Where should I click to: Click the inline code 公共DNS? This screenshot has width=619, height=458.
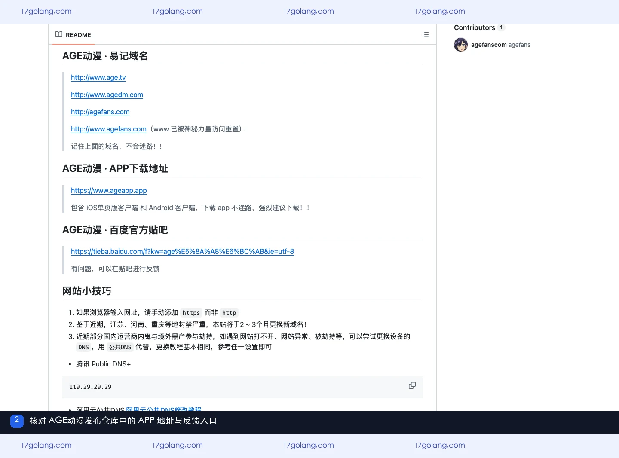tap(120, 347)
